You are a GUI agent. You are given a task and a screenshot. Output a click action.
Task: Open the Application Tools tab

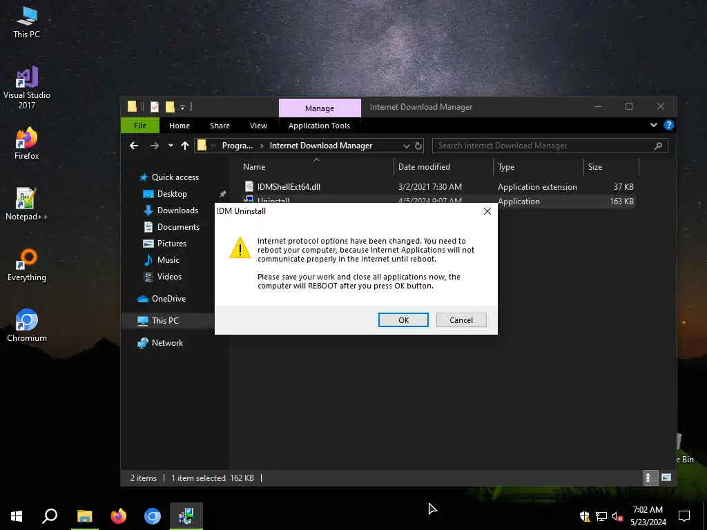click(x=319, y=126)
